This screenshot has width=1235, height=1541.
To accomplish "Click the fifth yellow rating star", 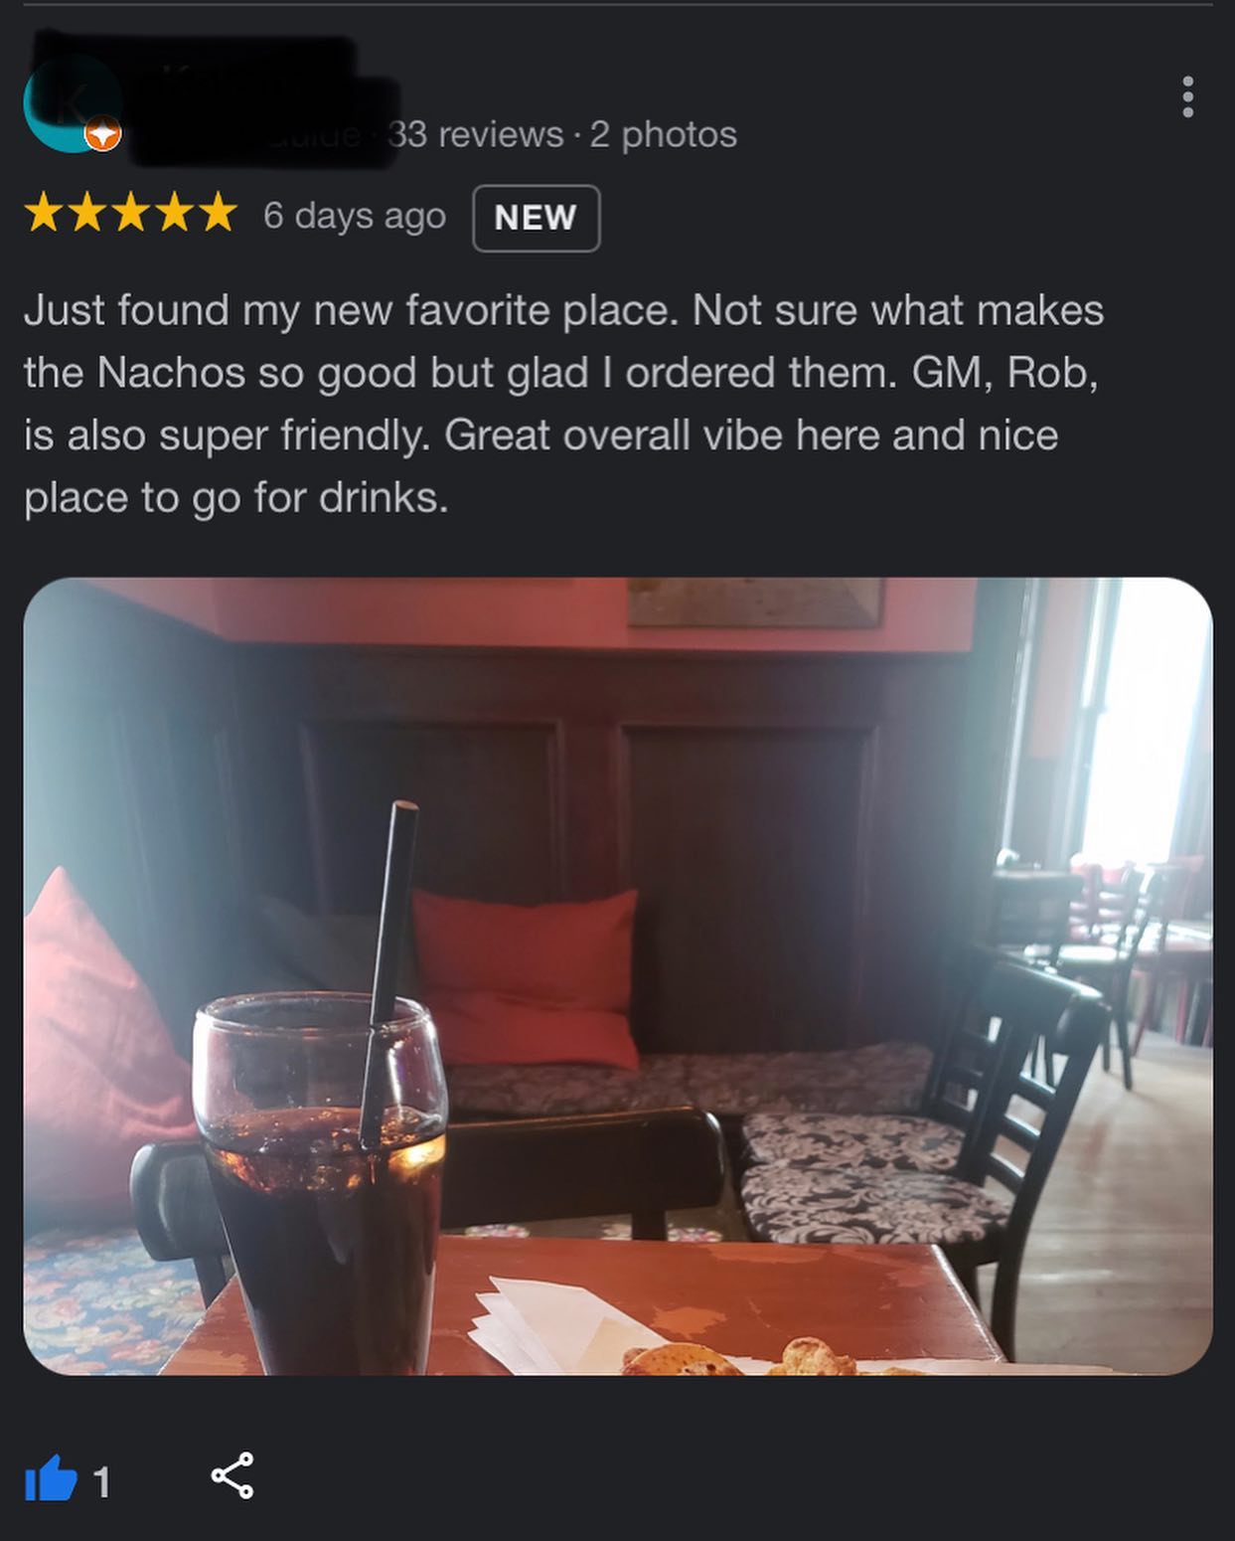I will pyautogui.click(x=217, y=214).
